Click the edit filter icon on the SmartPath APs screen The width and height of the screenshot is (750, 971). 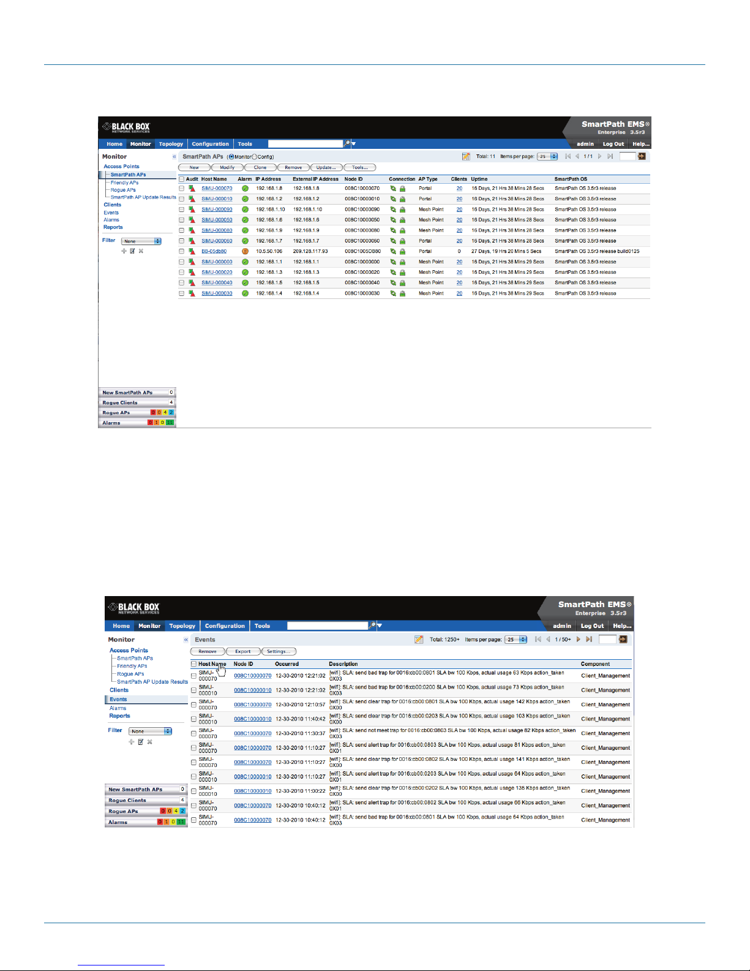132,251
